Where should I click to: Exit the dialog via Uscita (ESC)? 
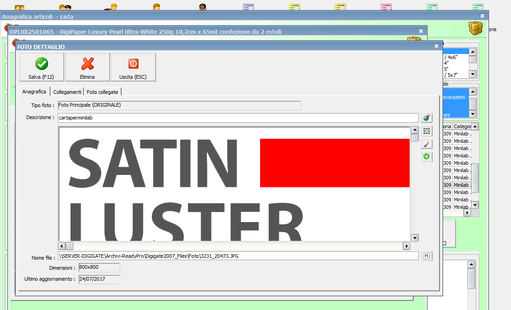point(133,67)
